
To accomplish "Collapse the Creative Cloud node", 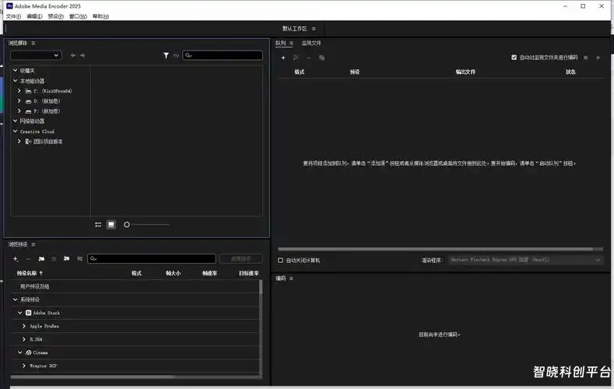I will (x=16, y=131).
